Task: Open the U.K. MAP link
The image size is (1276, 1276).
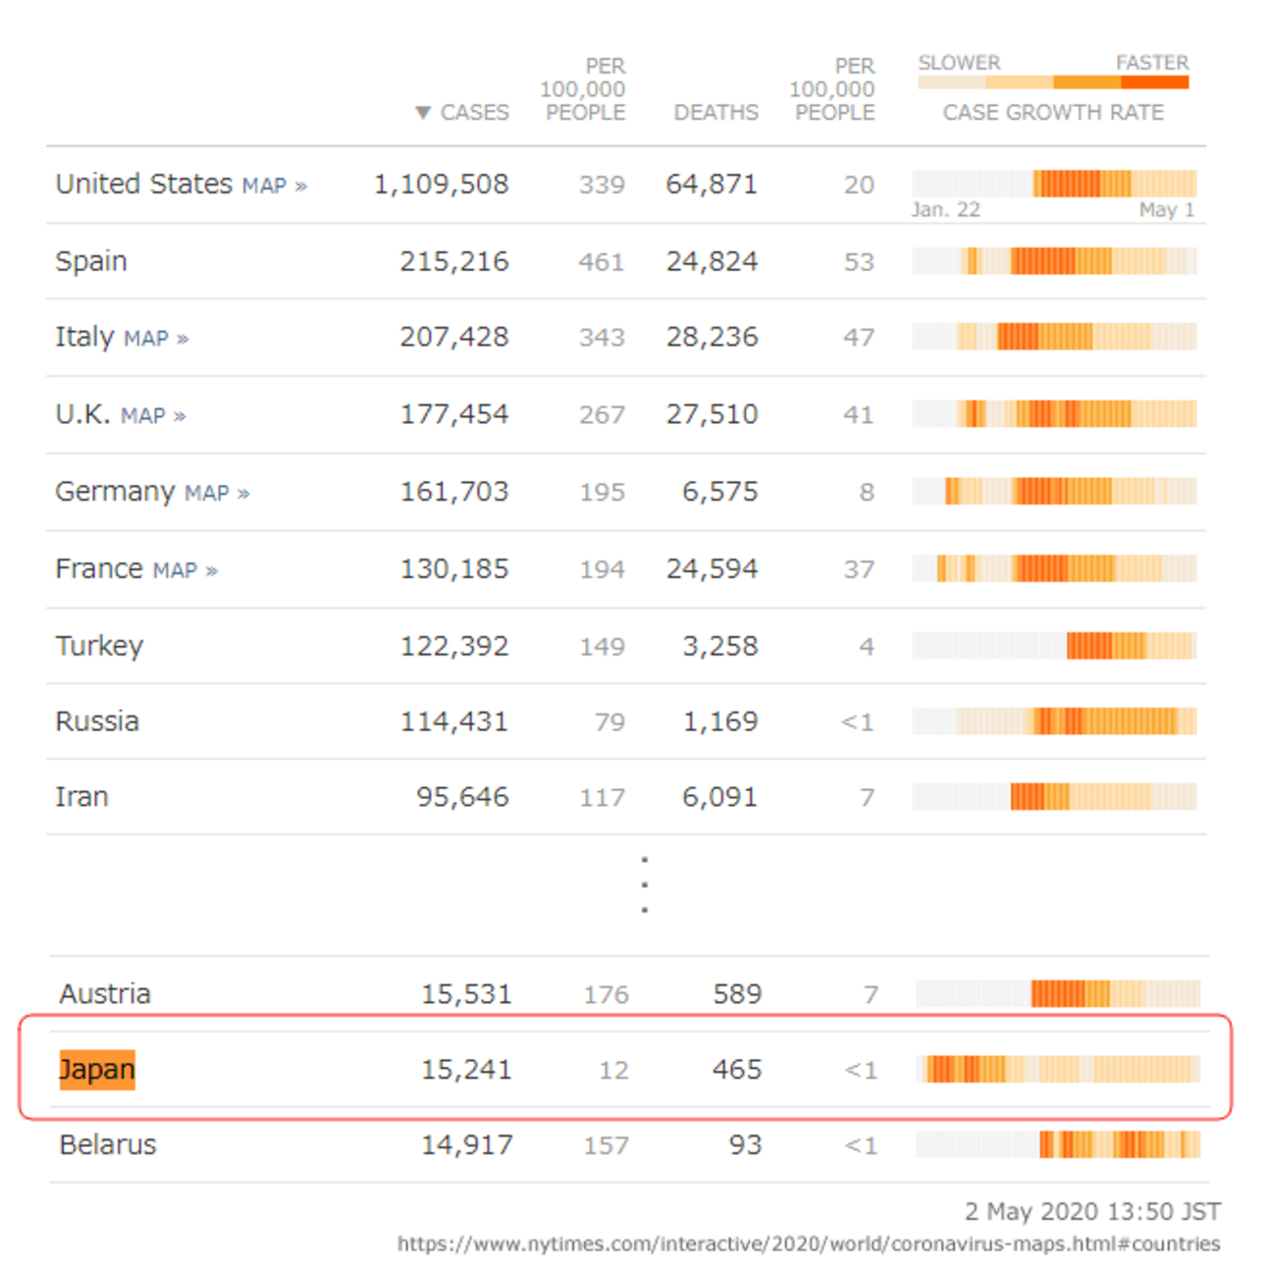Action: tap(152, 416)
